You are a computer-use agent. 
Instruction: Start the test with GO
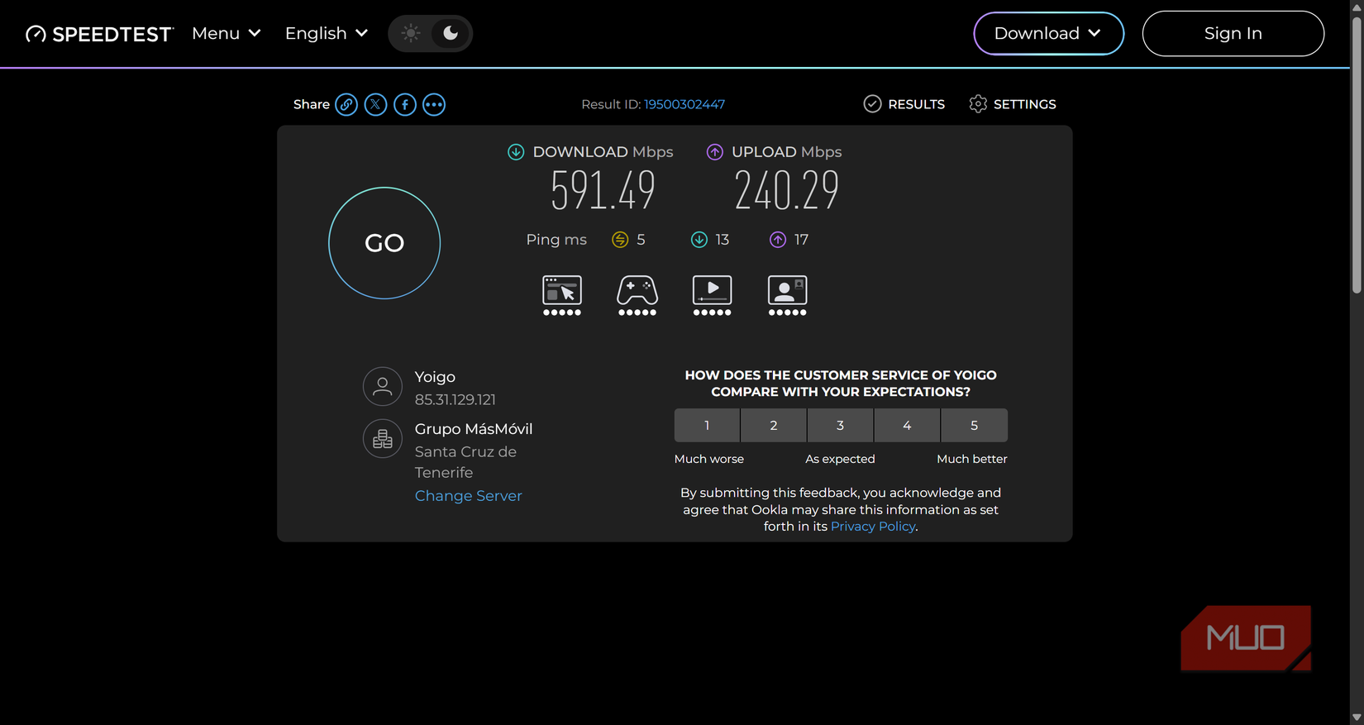(x=384, y=243)
